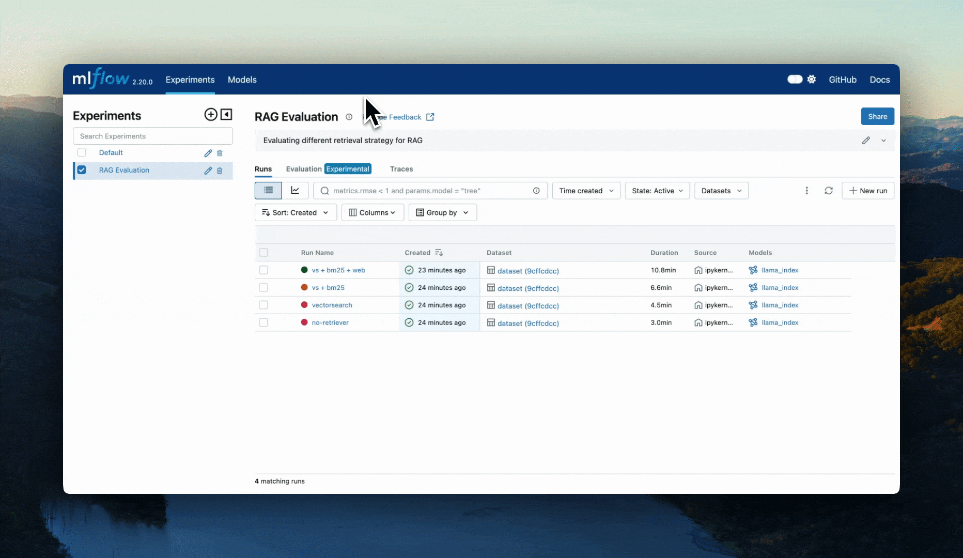Collapse the experiments sidebar panel

[226, 115]
